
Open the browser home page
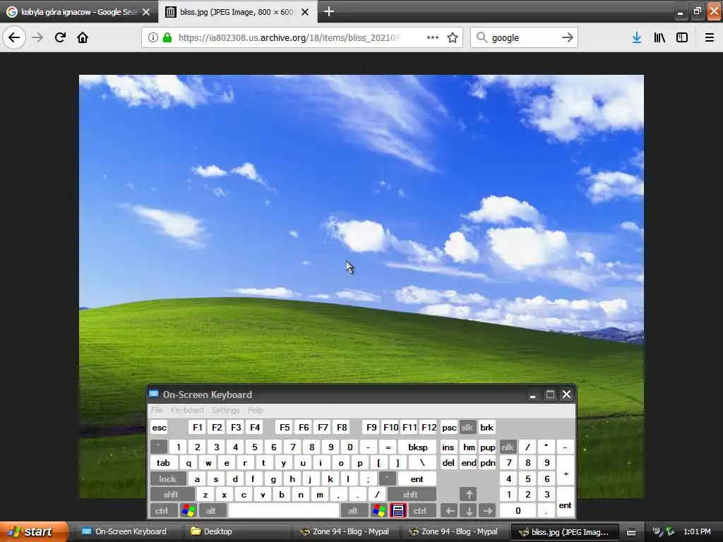(83, 37)
